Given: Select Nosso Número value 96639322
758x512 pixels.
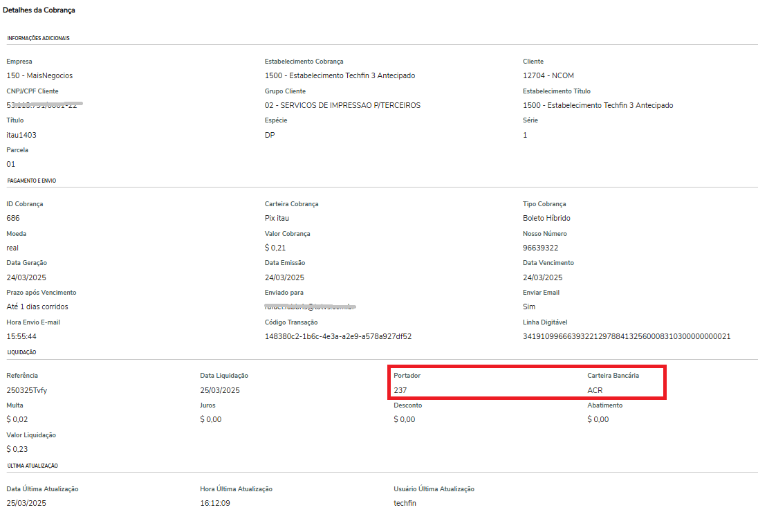Looking at the screenshot, I should coord(542,248).
